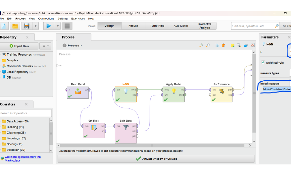The image size is (291, 170).
Task: Close the Operators panel
Action: (26, 104)
